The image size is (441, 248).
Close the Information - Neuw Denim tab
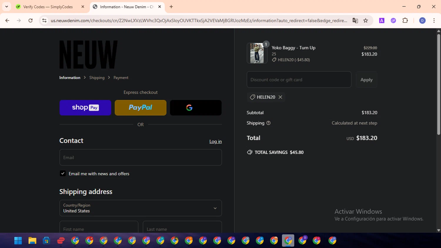pyautogui.click(x=160, y=7)
